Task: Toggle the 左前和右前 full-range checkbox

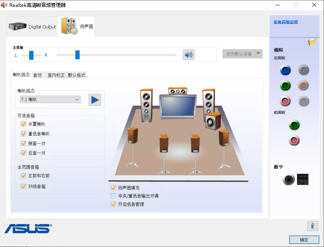Action: pyautogui.click(x=23, y=176)
